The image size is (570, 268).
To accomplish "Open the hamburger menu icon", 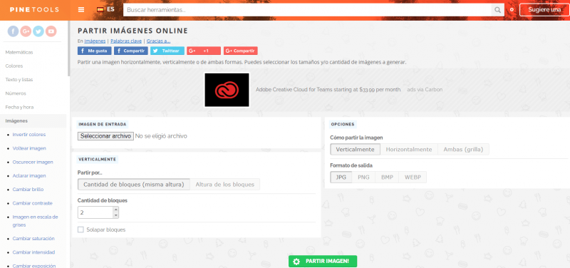I will [81, 10].
